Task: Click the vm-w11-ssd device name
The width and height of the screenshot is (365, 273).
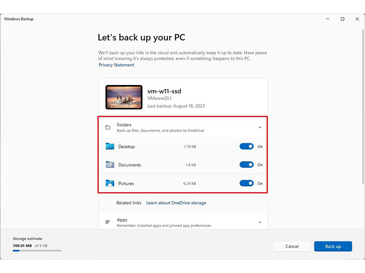Action: 164,91
